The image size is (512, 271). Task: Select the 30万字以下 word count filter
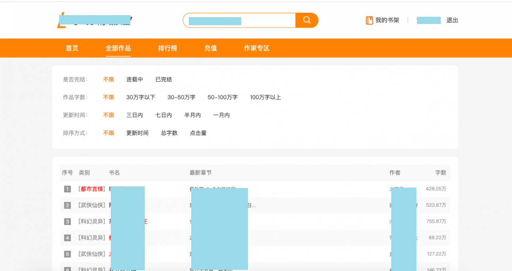[x=141, y=97]
